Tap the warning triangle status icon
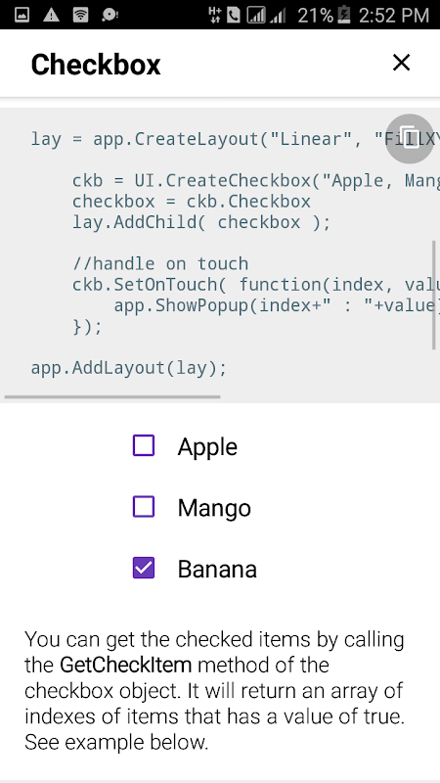 (x=51, y=15)
